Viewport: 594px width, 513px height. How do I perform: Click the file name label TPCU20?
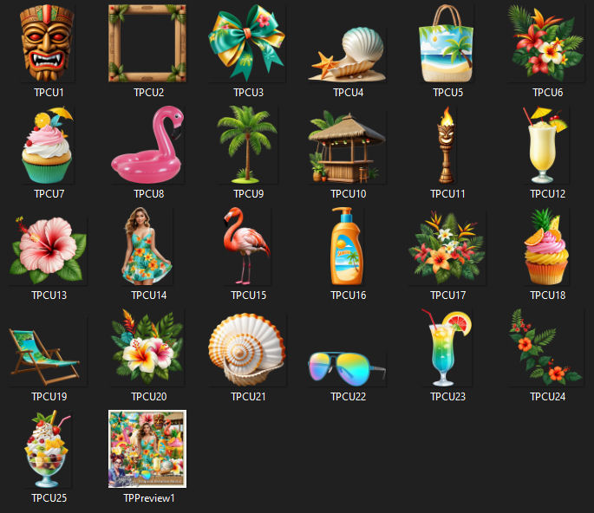click(x=149, y=397)
